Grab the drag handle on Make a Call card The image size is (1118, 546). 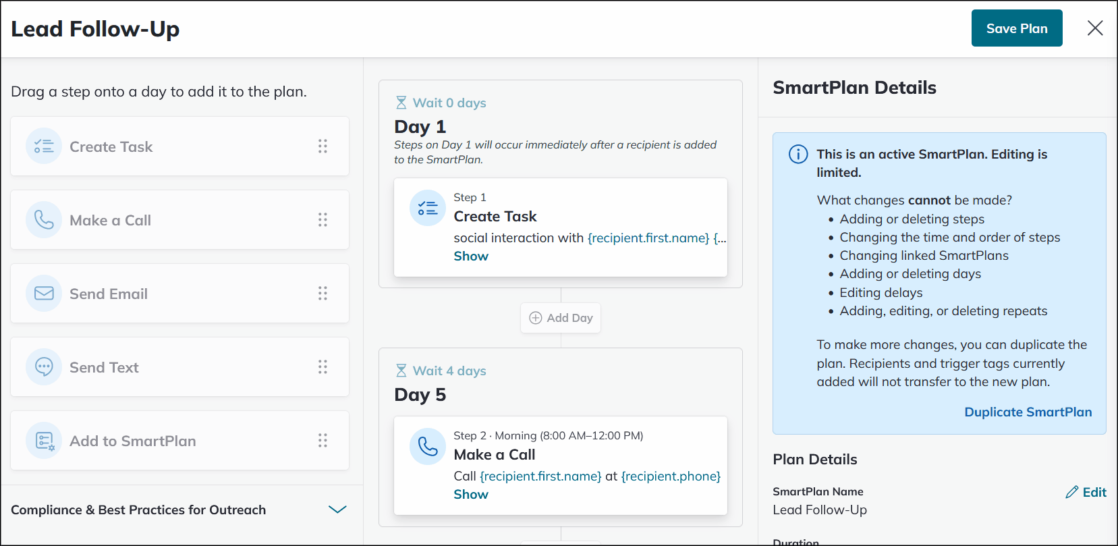point(323,220)
